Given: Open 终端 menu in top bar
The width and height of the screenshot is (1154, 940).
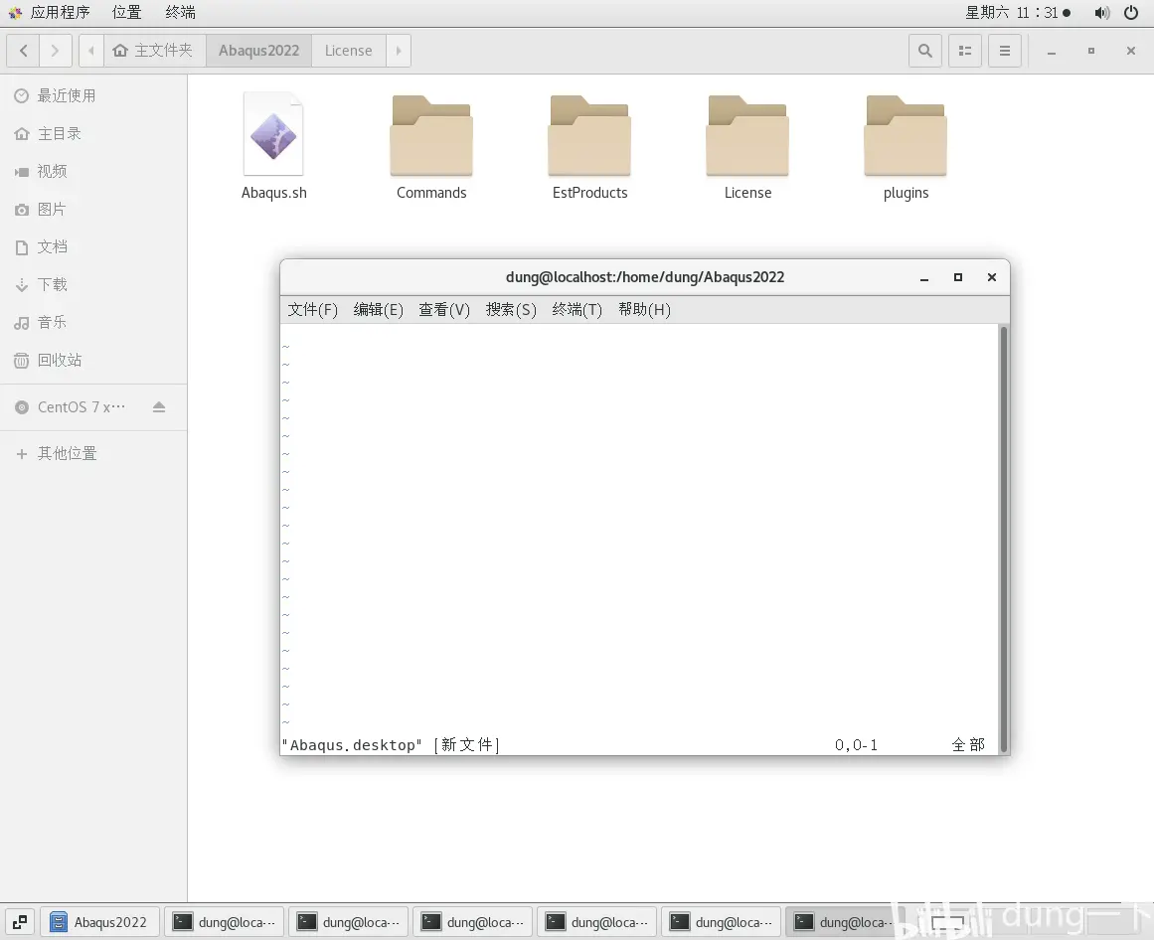Looking at the screenshot, I should pyautogui.click(x=180, y=13).
